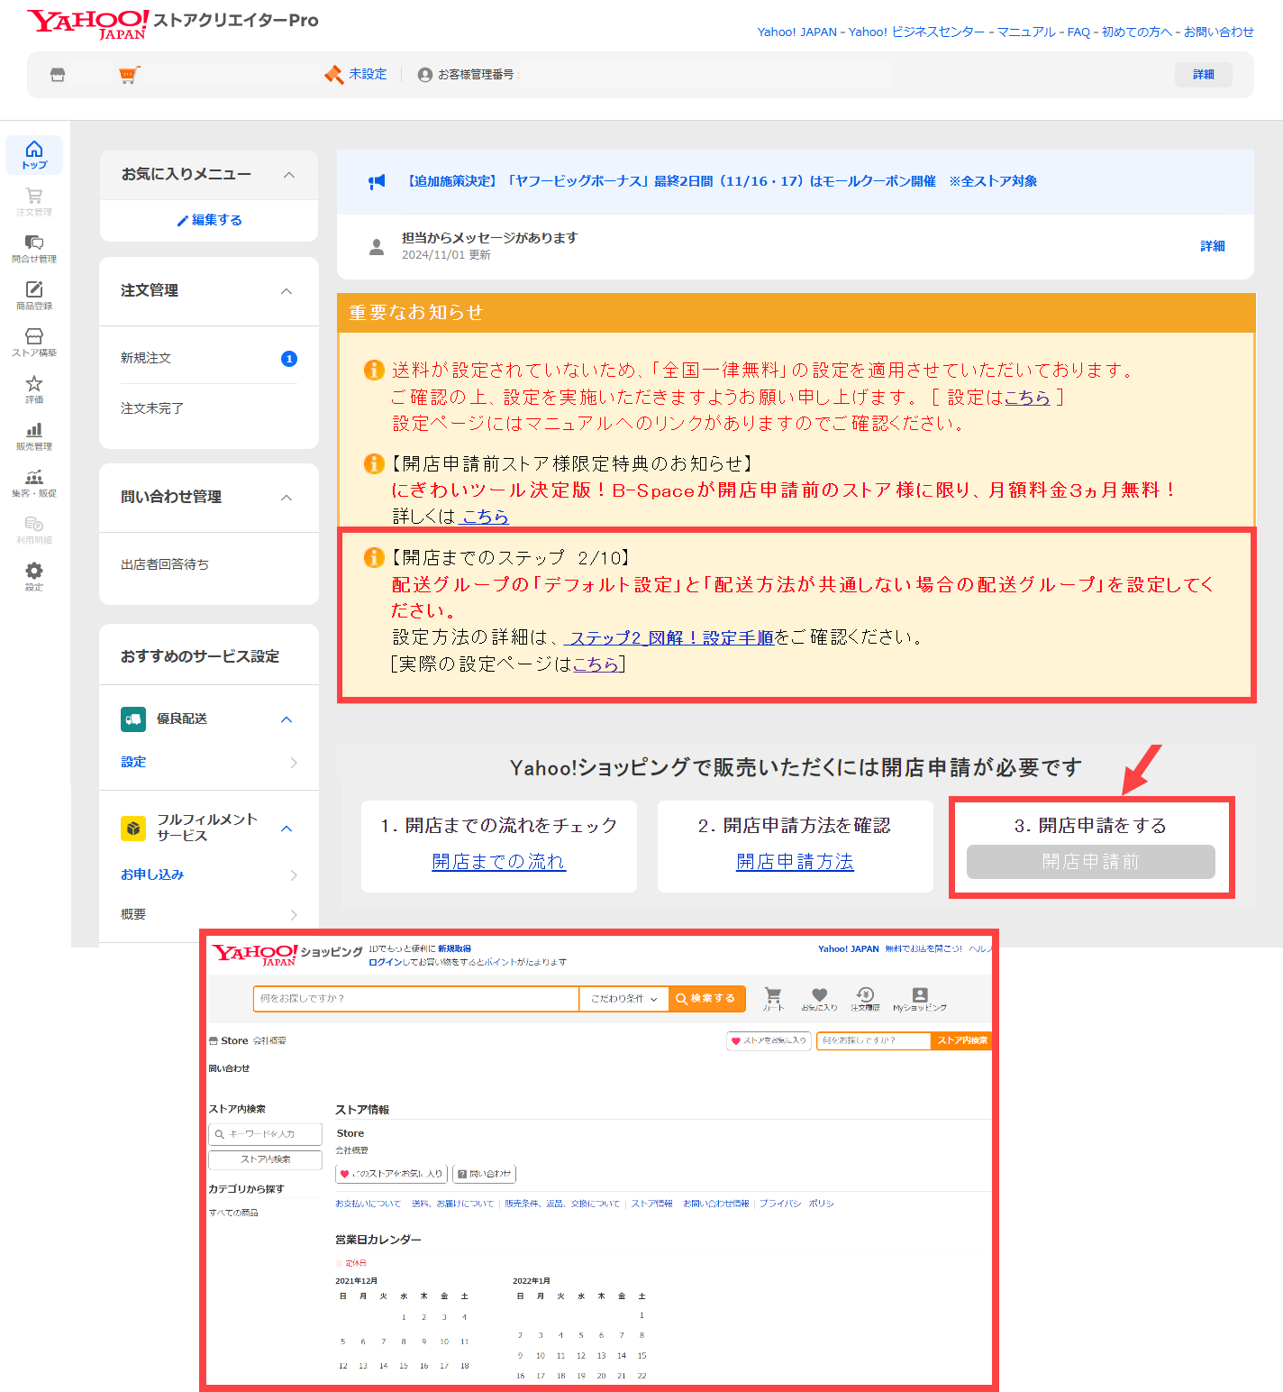Click the 未設定 link in top bar
This screenshot has width=1283, height=1392.
368,74
